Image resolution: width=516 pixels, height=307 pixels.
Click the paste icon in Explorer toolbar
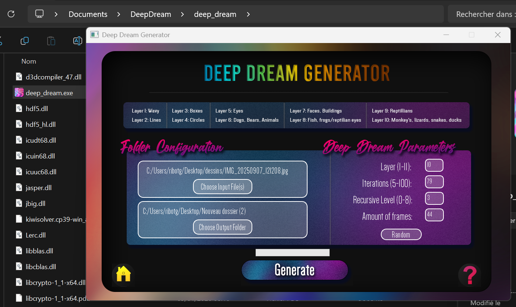click(51, 41)
